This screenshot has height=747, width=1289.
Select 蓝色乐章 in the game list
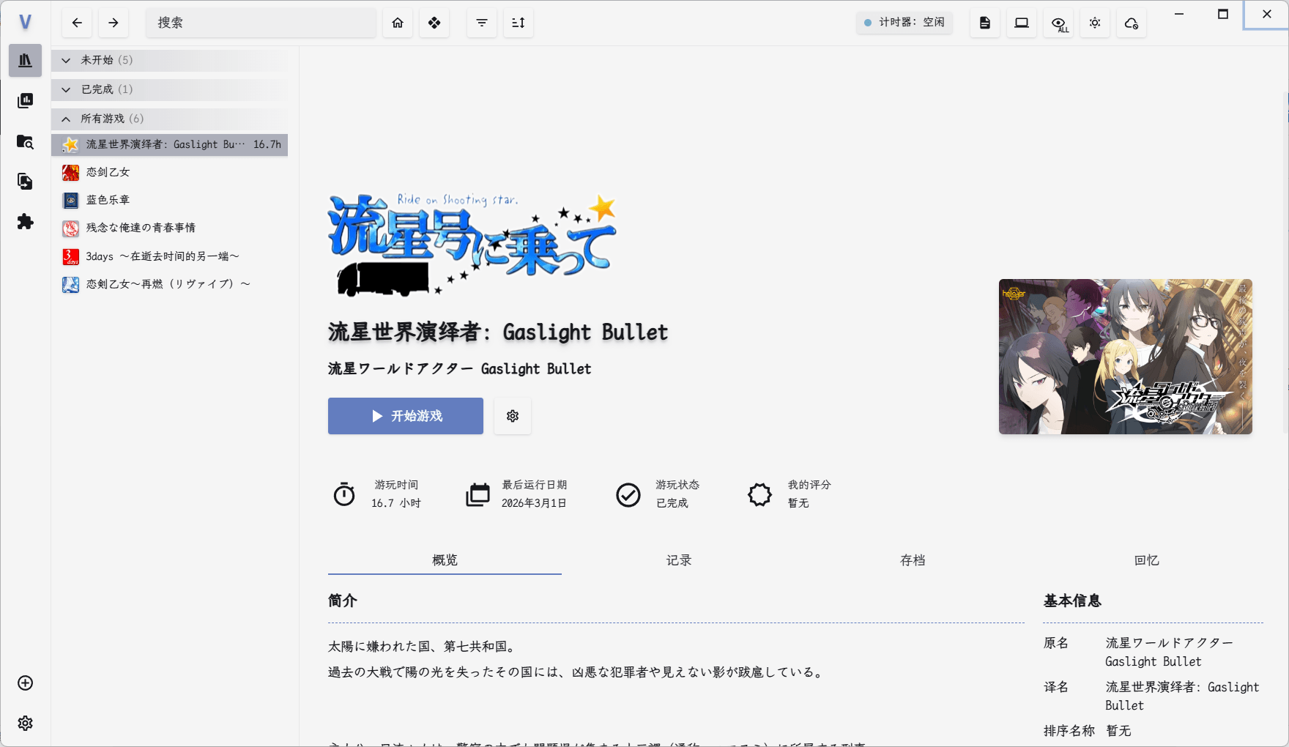(108, 200)
